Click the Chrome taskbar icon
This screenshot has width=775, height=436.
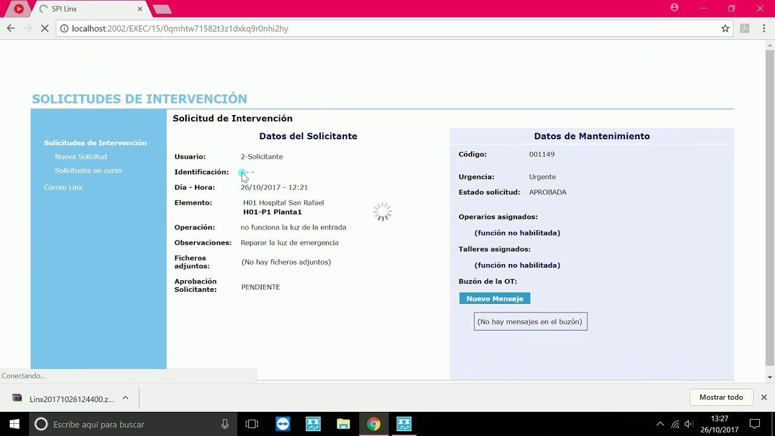pos(374,424)
